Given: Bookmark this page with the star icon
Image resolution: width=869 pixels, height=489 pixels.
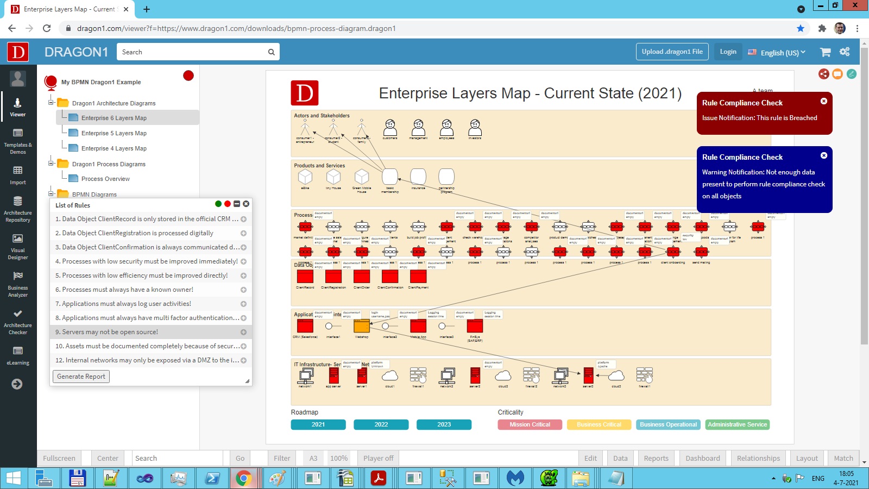Looking at the screenshot, I should [801, 28].
